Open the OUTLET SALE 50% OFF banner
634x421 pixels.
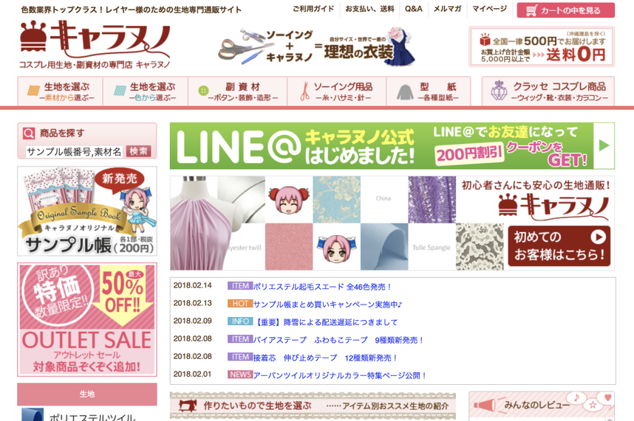pyautogui.click(x=87, y=319)
